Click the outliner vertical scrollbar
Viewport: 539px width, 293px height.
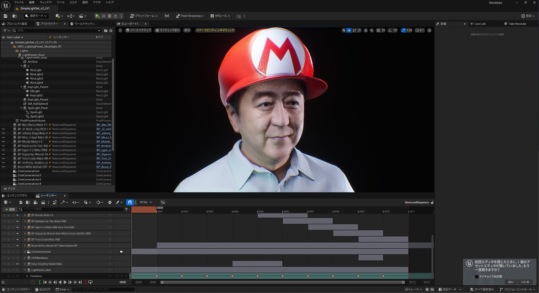point(113,105)
